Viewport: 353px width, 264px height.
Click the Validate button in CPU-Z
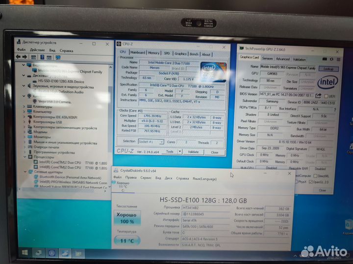pos(193,152)
